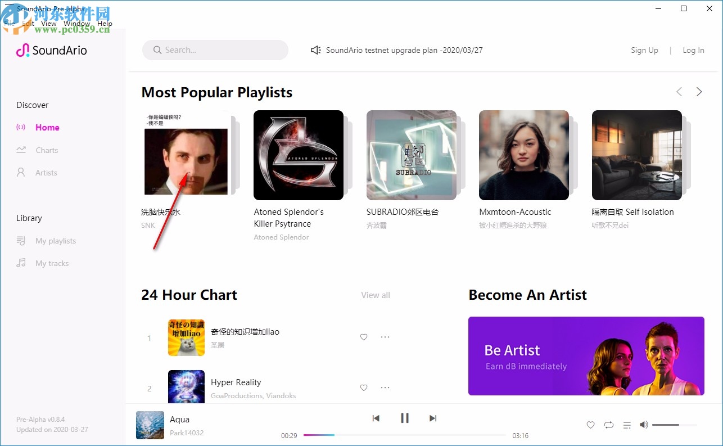Viewport: 723px width, 446px height.
Task: Click the Be Artist banner
Action: tap(586, 356)
